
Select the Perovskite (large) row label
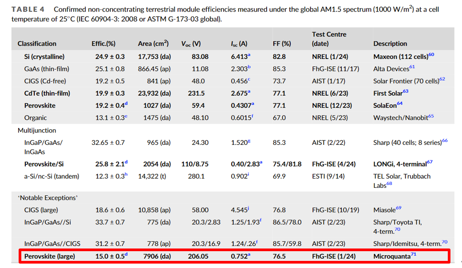click(x=50, y=256)
